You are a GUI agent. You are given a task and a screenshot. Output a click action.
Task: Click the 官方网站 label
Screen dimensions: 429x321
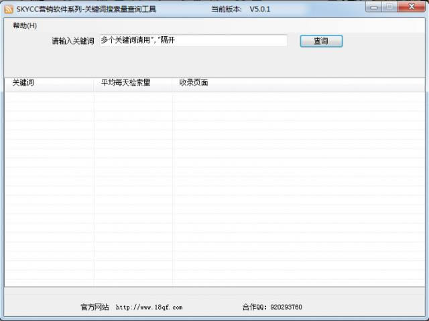click(95, 307)
